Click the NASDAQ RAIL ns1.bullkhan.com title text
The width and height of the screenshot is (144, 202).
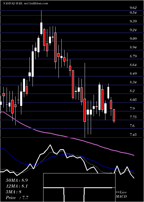[x=25, y=3]
